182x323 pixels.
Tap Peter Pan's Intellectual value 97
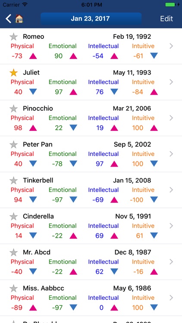coord(100,164)
